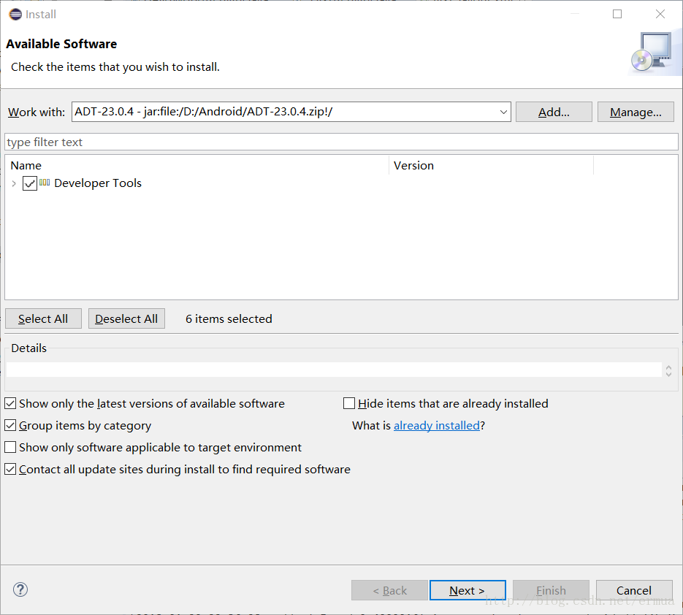Viewport: 683px width, 615px height.
Task: Click the type filter text field
Action: pos(341,142)
